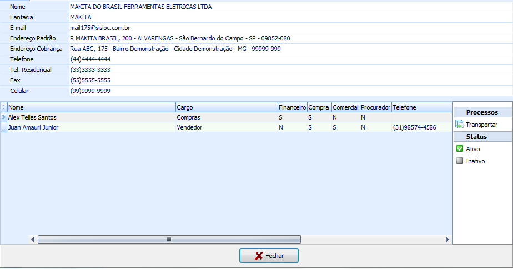Click the Status panel header
Image resolution: width=513 pixels, height=269 pixels.
482,137
